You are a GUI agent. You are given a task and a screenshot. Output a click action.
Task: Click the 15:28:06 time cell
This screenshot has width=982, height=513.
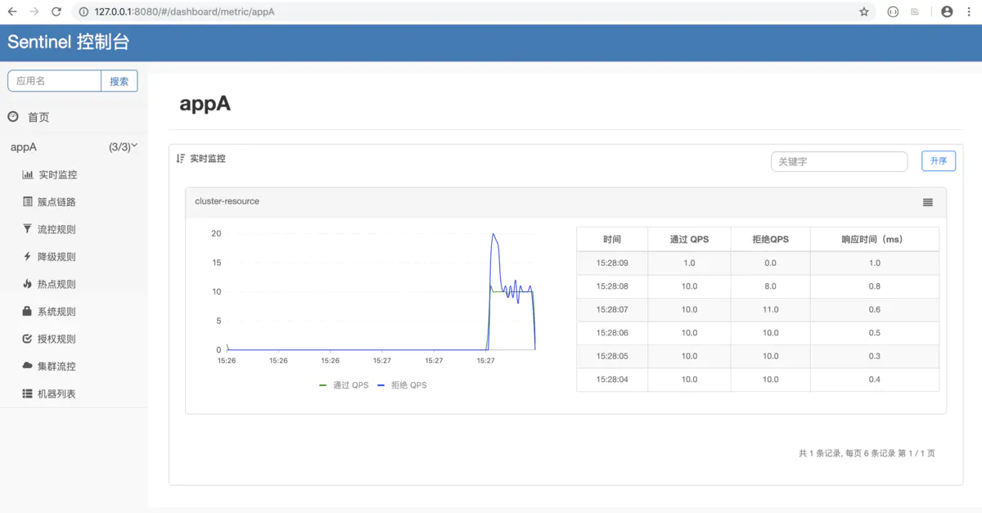click(612, 333)
